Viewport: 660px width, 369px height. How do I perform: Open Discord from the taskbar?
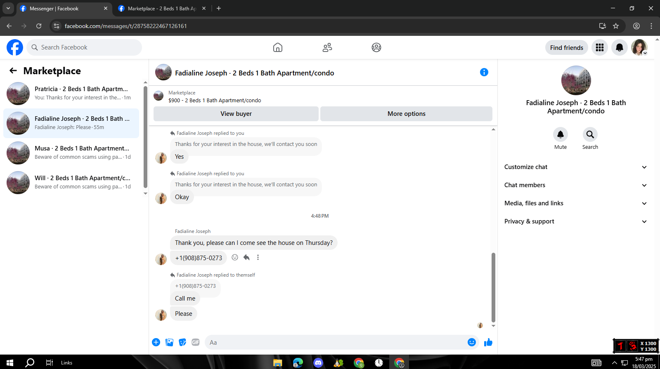(x=318, y=363)
